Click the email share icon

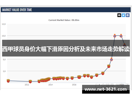click(x=119, y=15)
